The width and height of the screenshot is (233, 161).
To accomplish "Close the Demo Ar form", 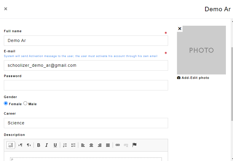I will 6,9.
